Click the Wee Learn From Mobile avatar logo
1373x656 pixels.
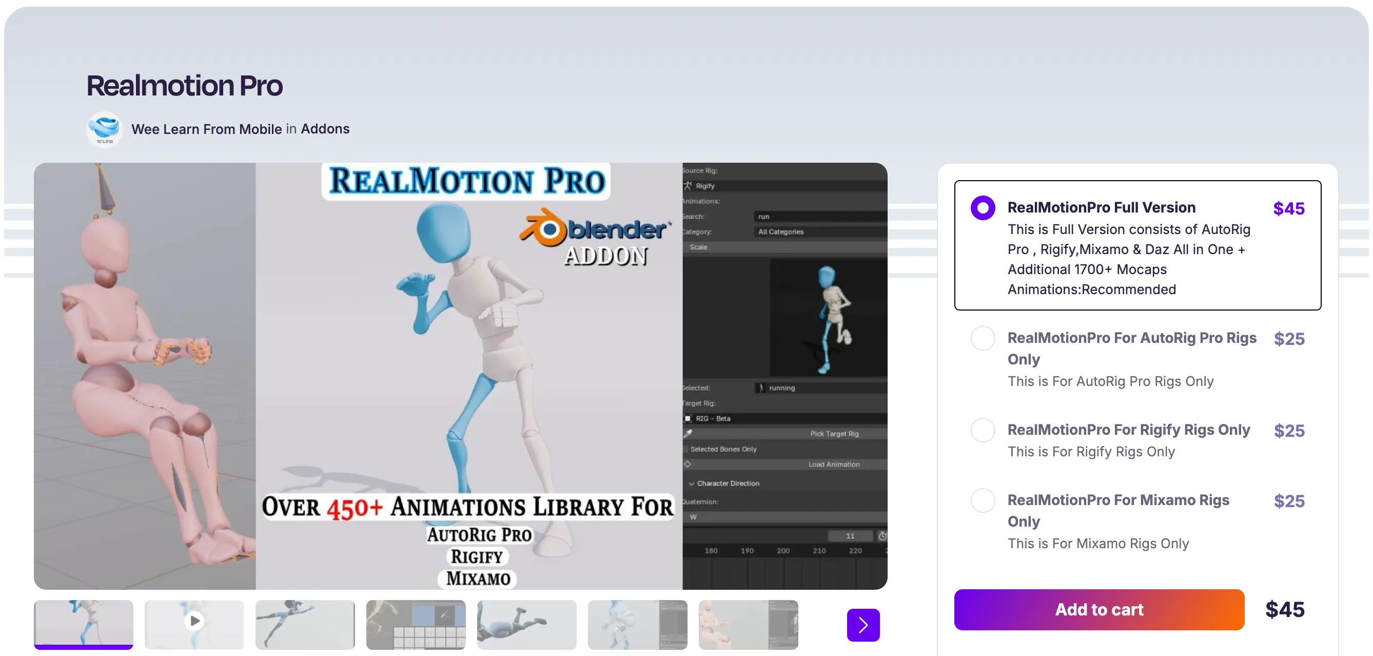tap(105, 128)
